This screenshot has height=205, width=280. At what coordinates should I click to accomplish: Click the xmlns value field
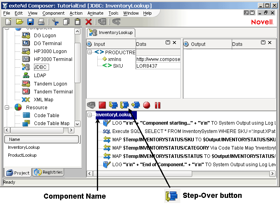158,59
